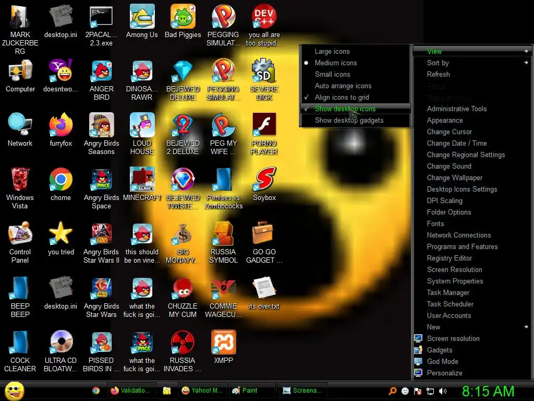Open the Soybox desktop shortcut
This screenshot has height=401, width=534.
264,184
